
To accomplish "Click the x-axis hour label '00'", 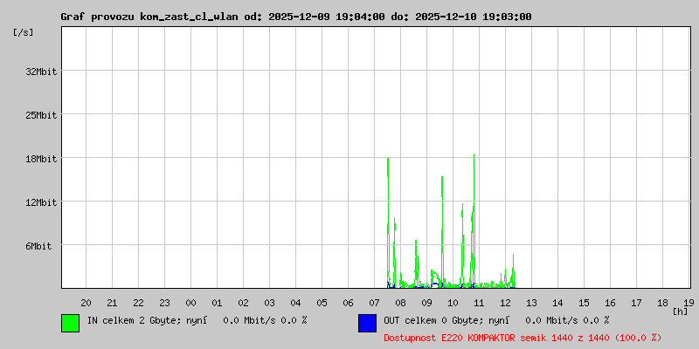I will 190,303.
